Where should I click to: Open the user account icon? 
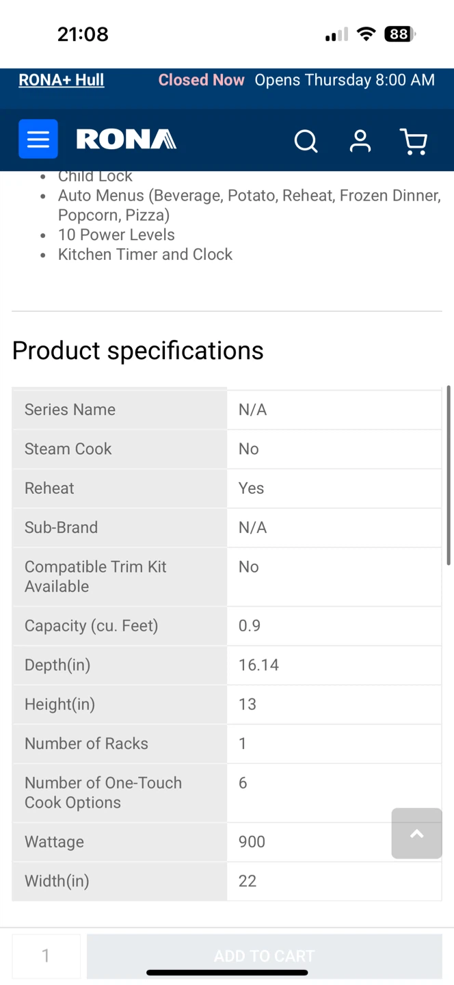360,141
